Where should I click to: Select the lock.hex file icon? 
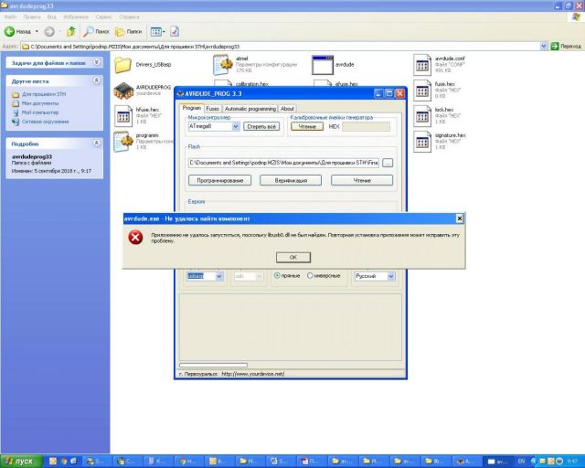click(x=421, y=115)
